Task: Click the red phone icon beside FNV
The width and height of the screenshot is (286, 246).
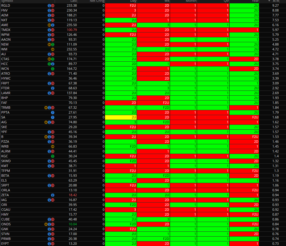Action: tap(53, 10)
